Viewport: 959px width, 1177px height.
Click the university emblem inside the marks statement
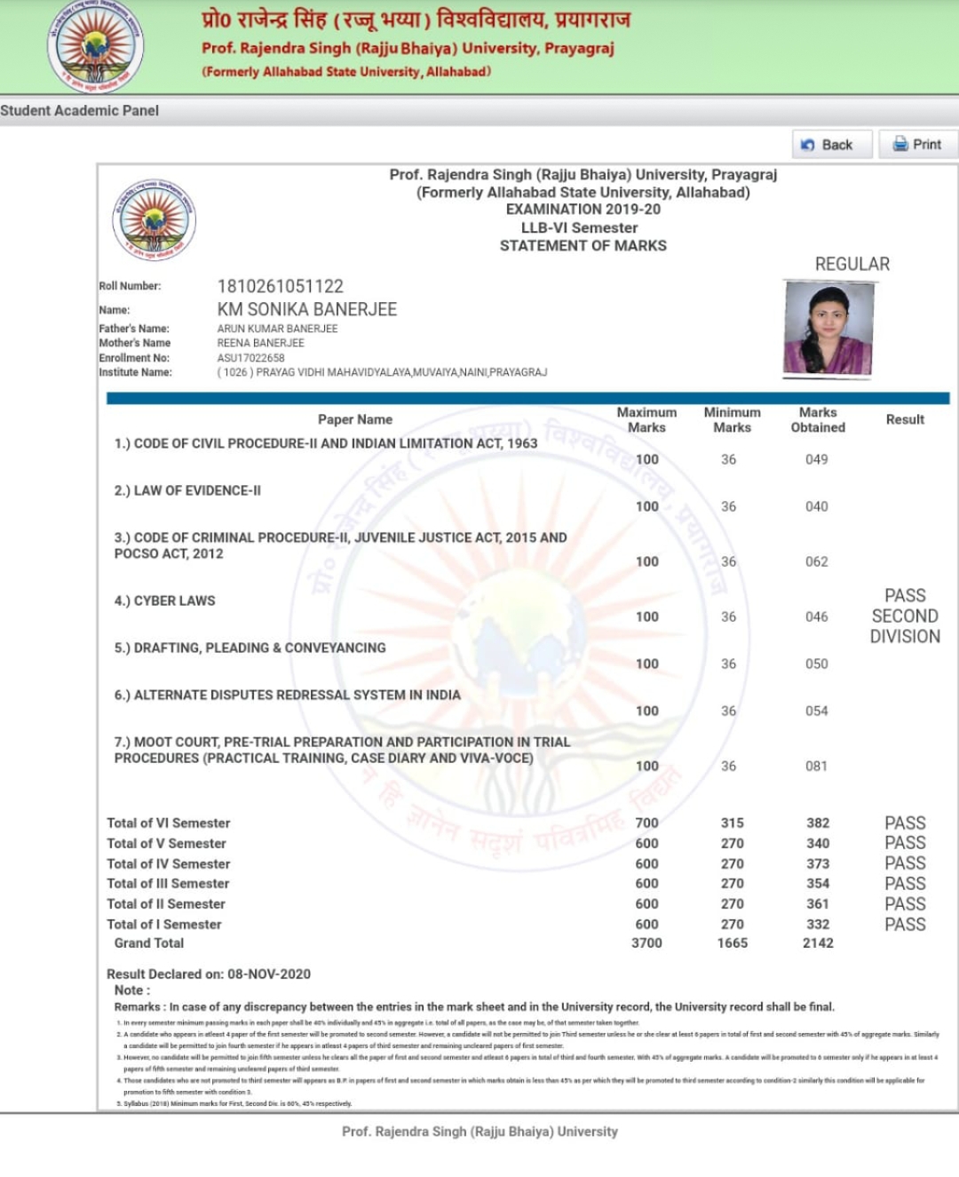pyautogui.click(x=154, y=219)
